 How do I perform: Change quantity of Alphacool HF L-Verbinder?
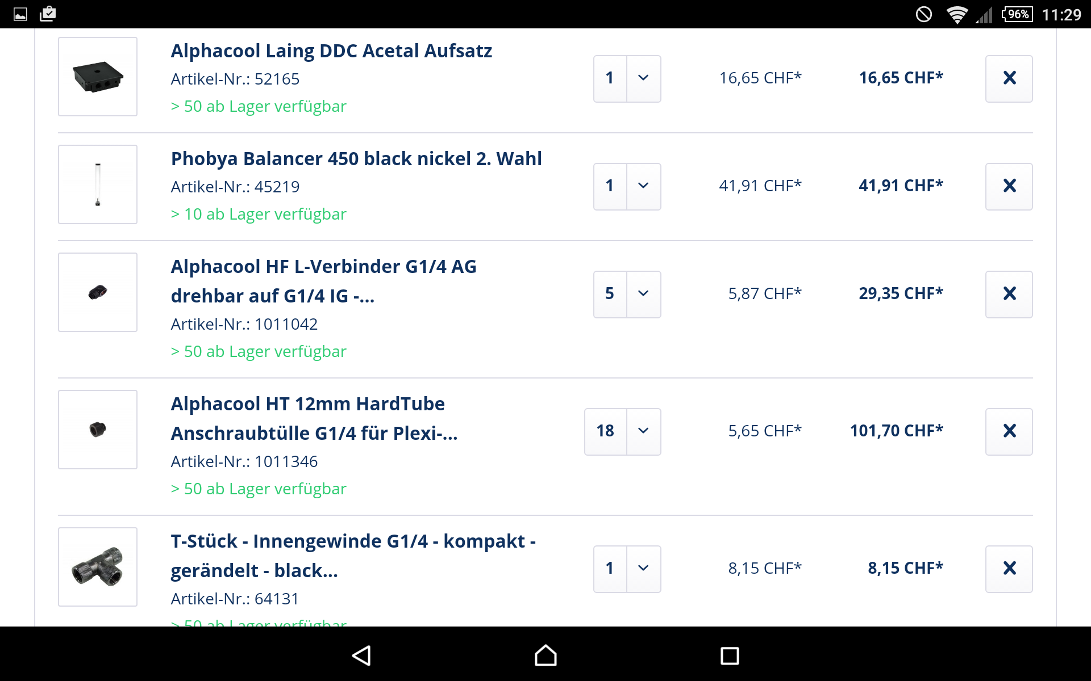coord(627,294)
